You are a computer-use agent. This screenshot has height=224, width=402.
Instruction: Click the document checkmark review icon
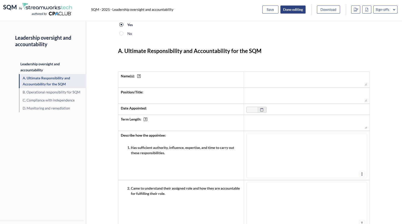367,10
